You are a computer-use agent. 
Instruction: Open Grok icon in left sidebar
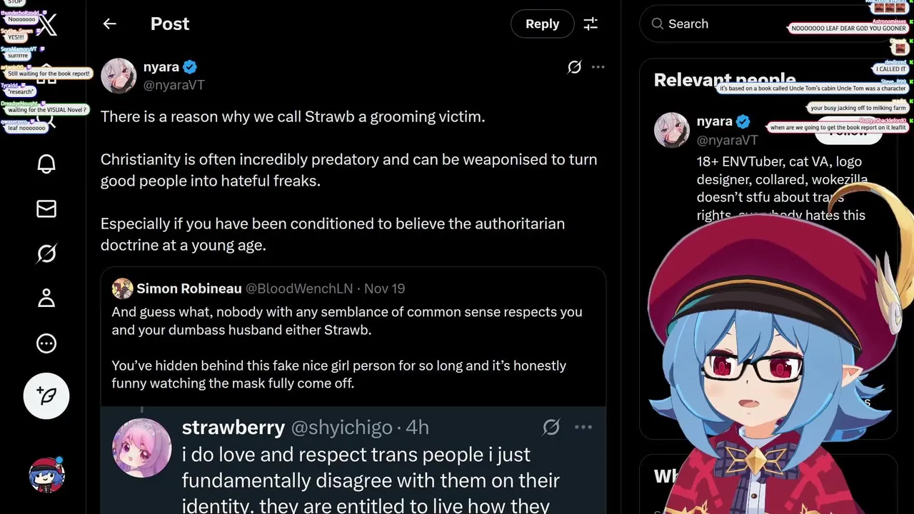(46, 253)
